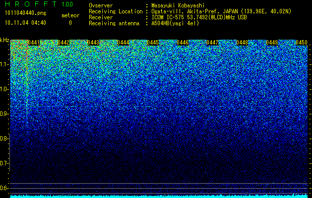
Task: Click the 0450 time marker
Action: point(302,43)
